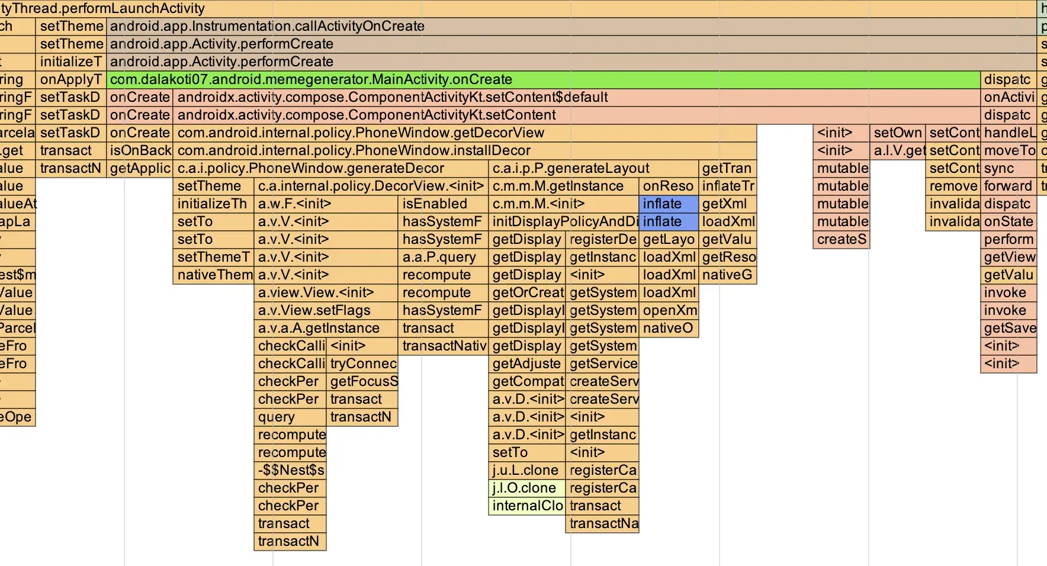This screenshot has width=1047, height=566.
Task: Click the isOnBack frame
Action: click(x=140, y=151)
